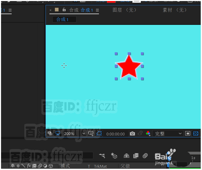Toggle the viewer lock icon
Screen dimensions: 202x170
tap(64, 10)
